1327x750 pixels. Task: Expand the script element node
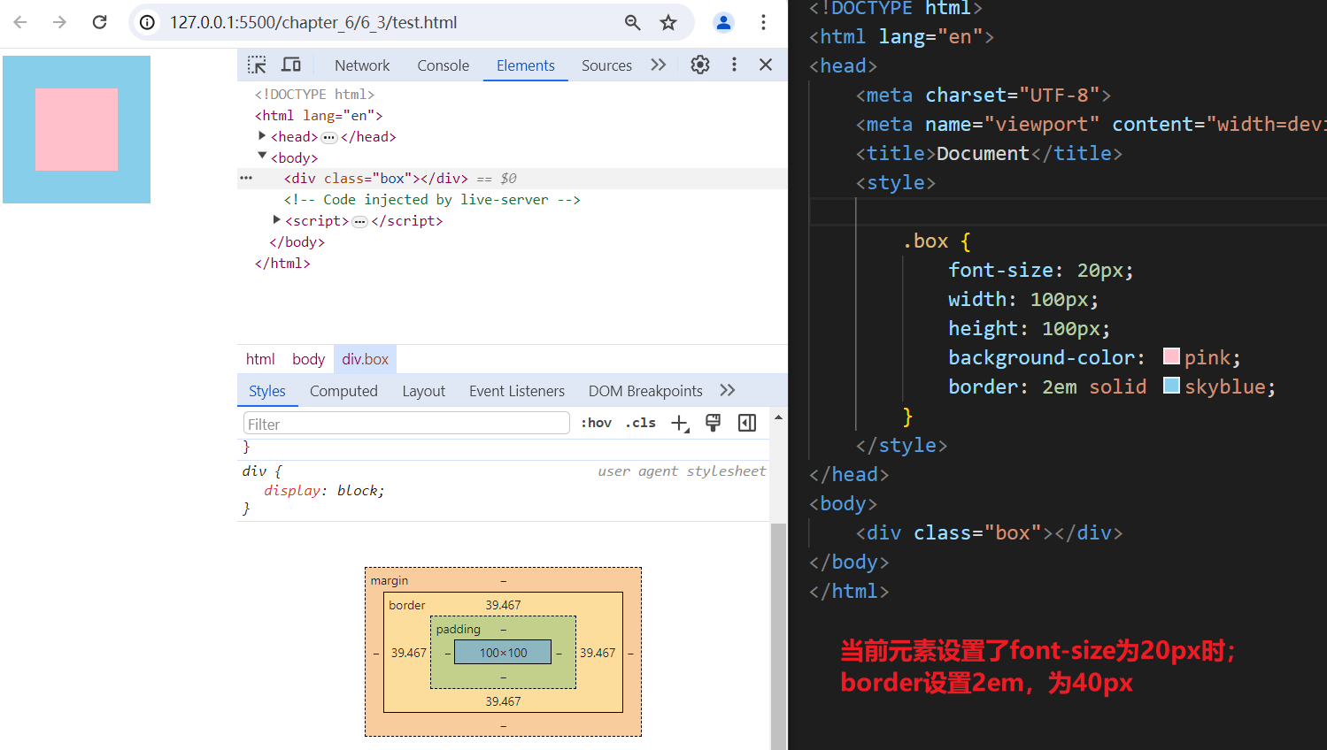[x=276, y=219]
